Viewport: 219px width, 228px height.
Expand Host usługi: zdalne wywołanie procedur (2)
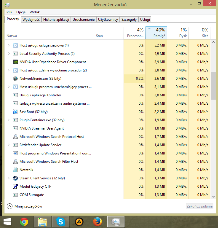(9, 70)
